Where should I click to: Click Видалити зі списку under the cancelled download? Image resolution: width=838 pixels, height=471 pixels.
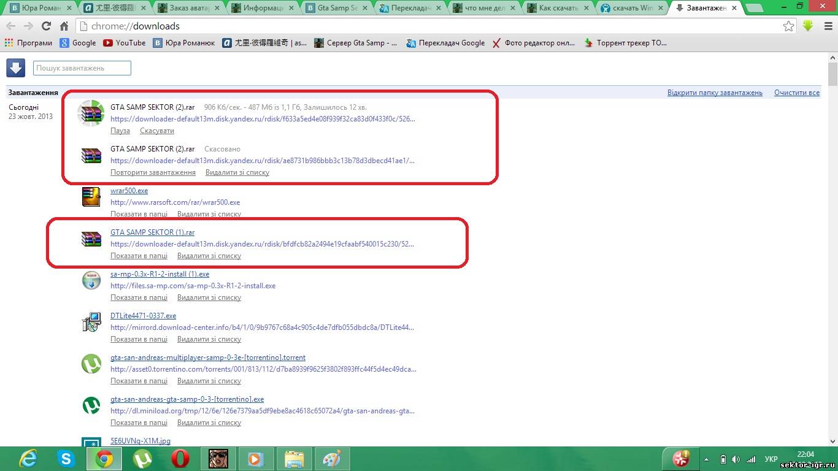tap(237, 172)
